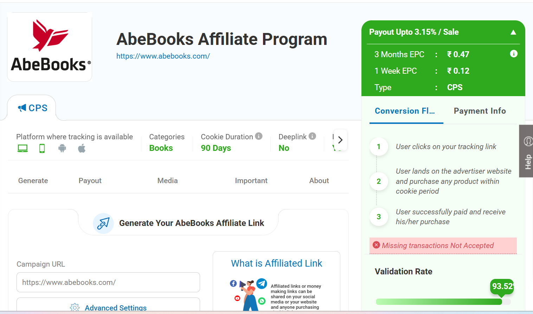Click the What is Affiliated Link heading
The width and height of the screenshot is (533, 314).
click(x=276, y=263)
